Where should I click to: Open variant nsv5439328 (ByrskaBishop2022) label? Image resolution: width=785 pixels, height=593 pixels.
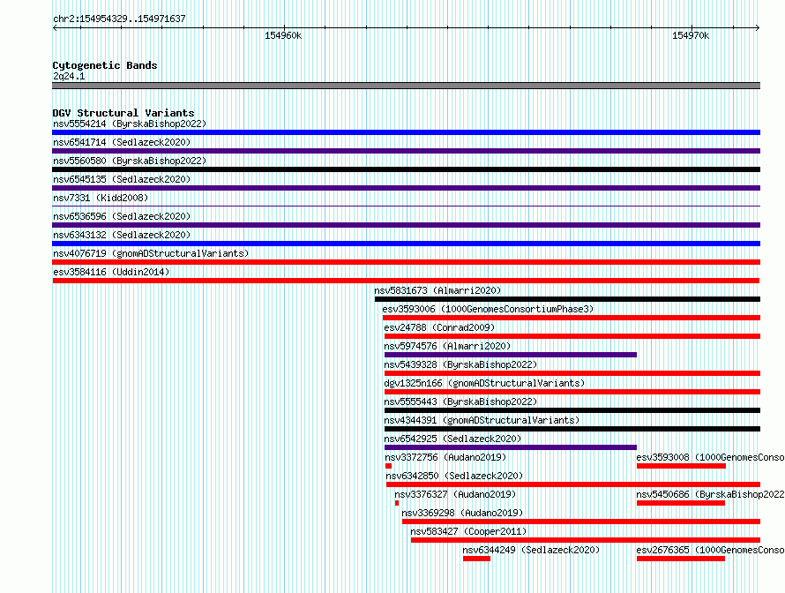pyautogui.click(x=460, y=364)
